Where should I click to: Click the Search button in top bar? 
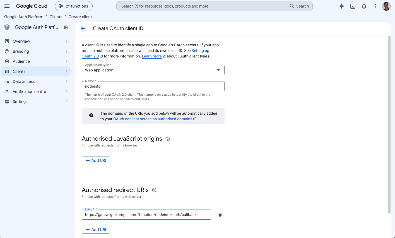tap(299, 6)
